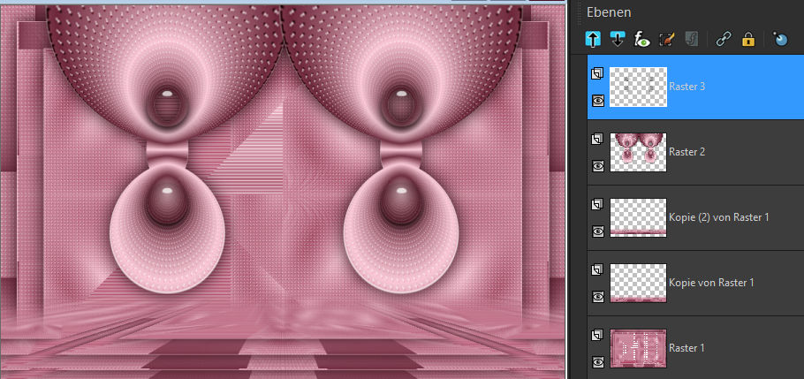Click the blue sphere icon in Ebenen toolbar
Viewport: 804px width, 379px height.
point(780,39)
